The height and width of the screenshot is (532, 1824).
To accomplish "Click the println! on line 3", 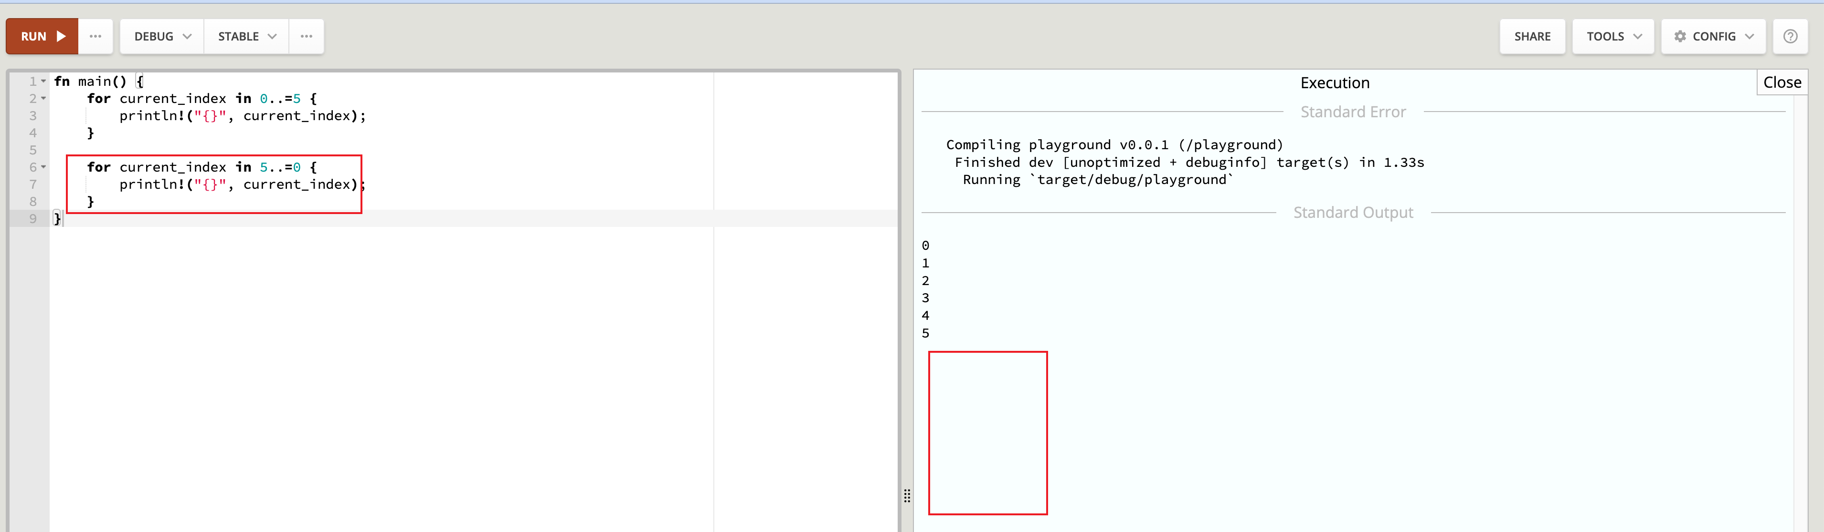I will pos(152,116).
